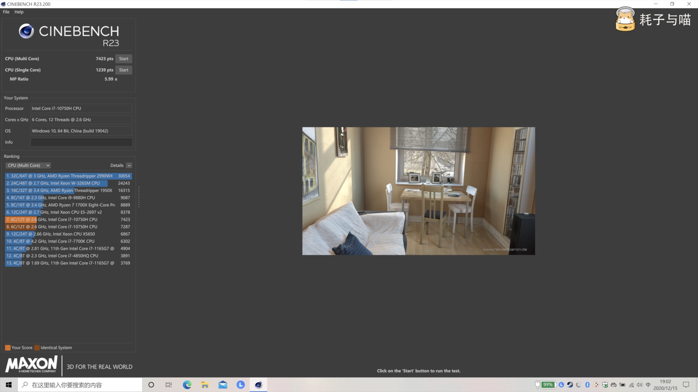Screen dimensions: 698x392
Task: Open the clock showing 19:02
Action: (x=665, y=385)
